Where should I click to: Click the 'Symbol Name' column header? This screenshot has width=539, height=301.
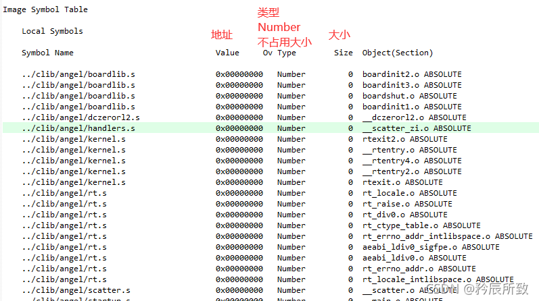(x=47, y=53)
